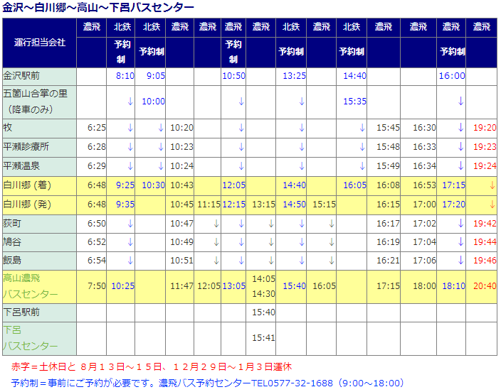Click the 15:40 下呂駅前 arrival time
The height and width of the screenshot is (392, 501).
[263, 312]
